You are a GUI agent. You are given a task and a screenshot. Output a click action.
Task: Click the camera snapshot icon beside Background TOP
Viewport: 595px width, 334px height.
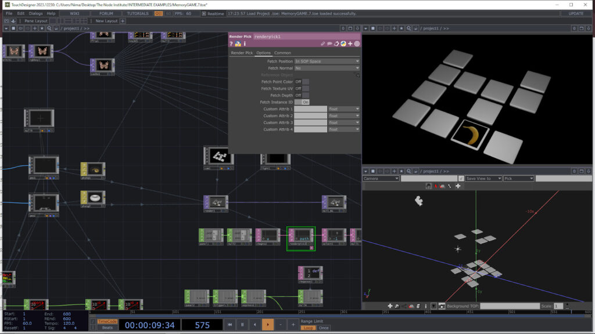[442, 306]
